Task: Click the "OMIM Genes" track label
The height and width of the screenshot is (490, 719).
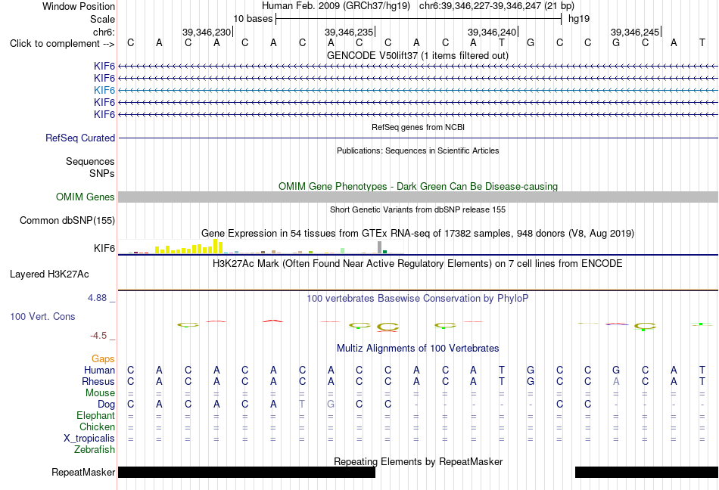Action: point(86,197)
